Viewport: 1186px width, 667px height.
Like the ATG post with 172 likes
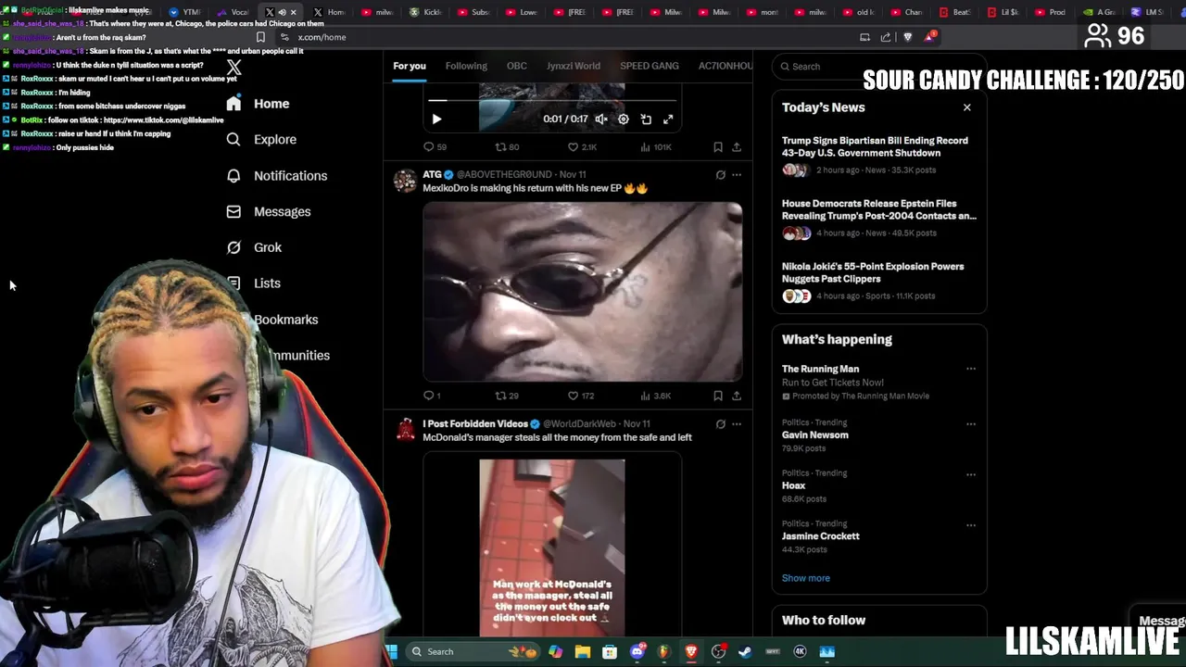[x=581, y=396]
